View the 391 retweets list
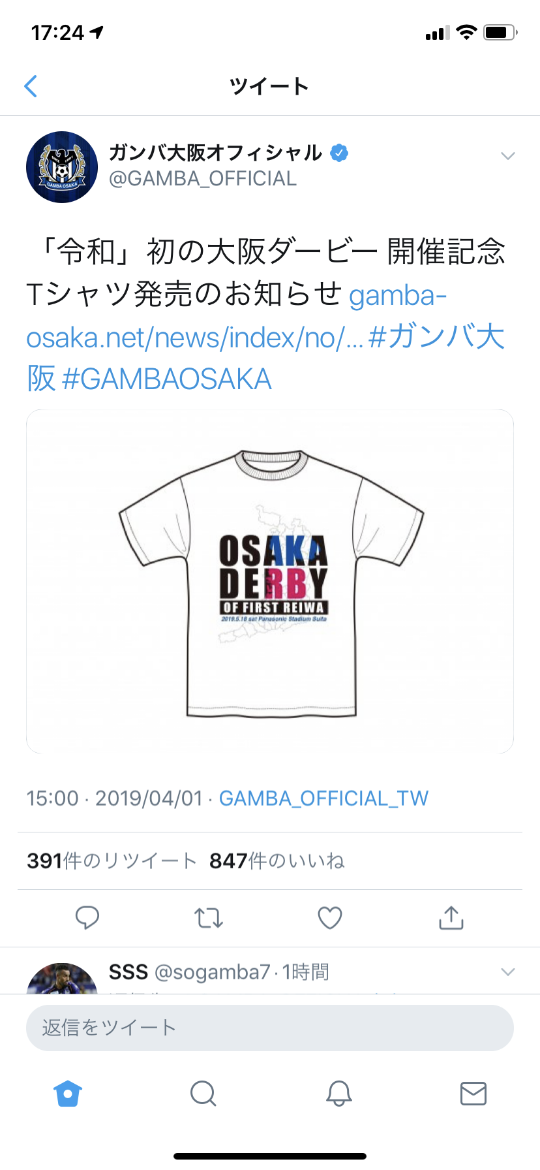This screenshot has width=540, height=1170. 112,861
